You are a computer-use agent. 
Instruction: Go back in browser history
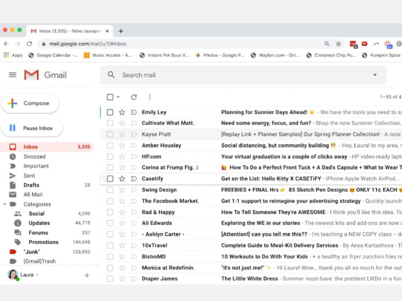(x=6, y=44)
